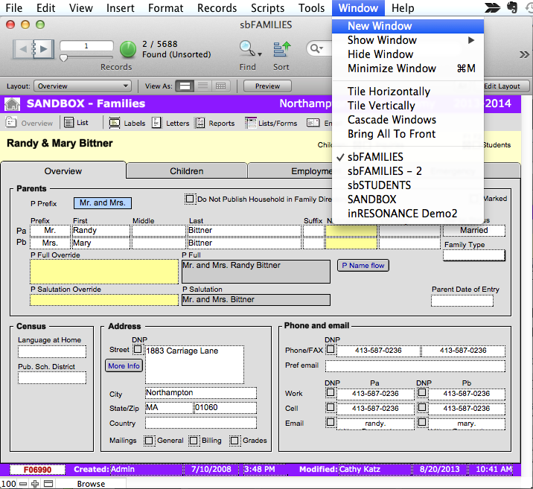
Task: Click the Sort records icon
Action: click(281, 50)
